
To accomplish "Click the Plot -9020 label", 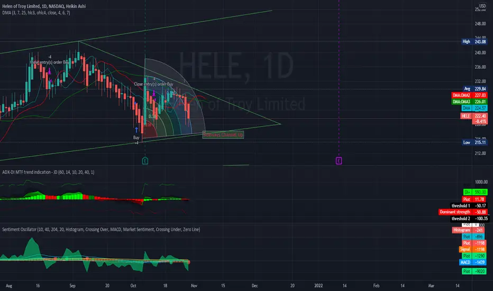I will [x=474, y=271].
